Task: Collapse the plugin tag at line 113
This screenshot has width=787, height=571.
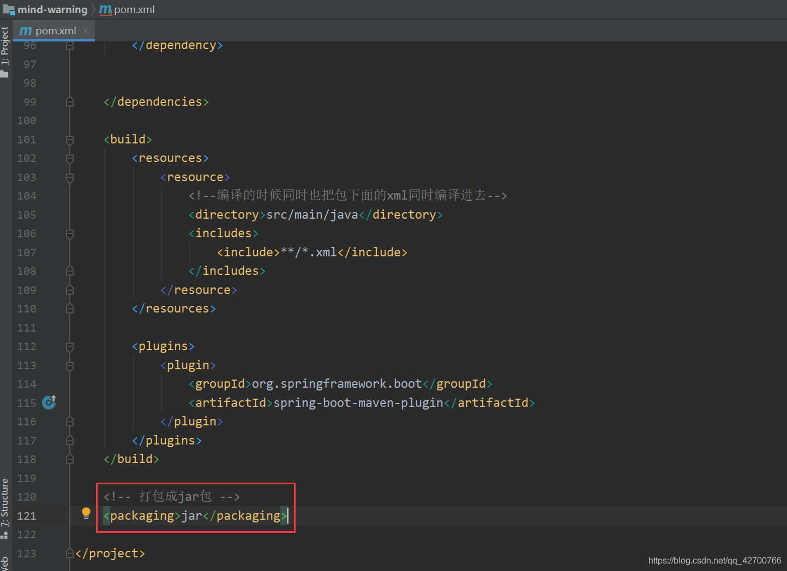Action: tap(70, 366)
